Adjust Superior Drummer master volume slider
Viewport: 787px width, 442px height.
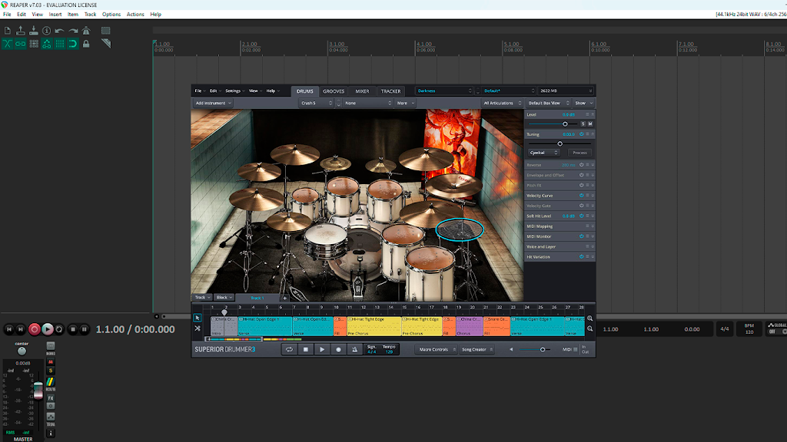tap(543, 350)
